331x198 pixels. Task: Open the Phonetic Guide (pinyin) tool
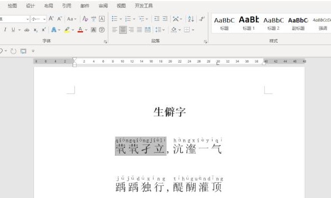point(93,19)
